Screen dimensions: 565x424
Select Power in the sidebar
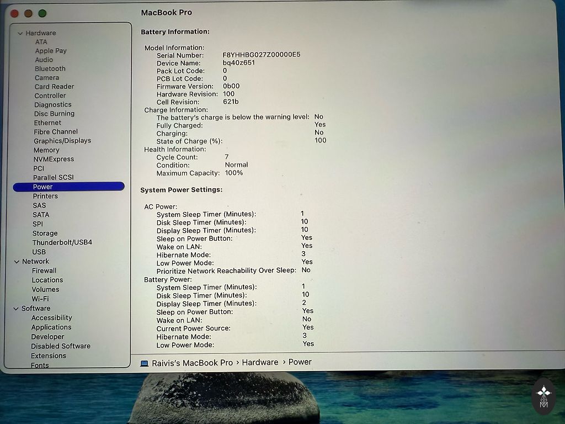click(x=43, y=187)
